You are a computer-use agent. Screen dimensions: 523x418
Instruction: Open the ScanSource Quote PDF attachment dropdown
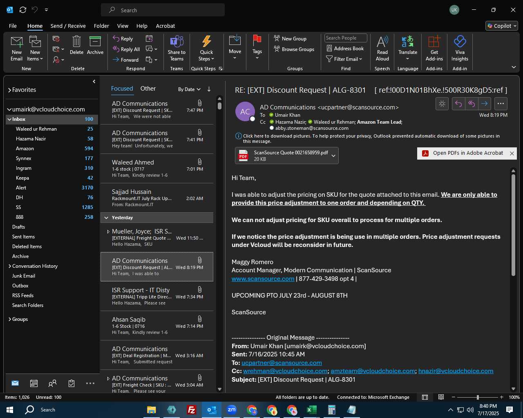pyautogui.click(x=333, y=156)
